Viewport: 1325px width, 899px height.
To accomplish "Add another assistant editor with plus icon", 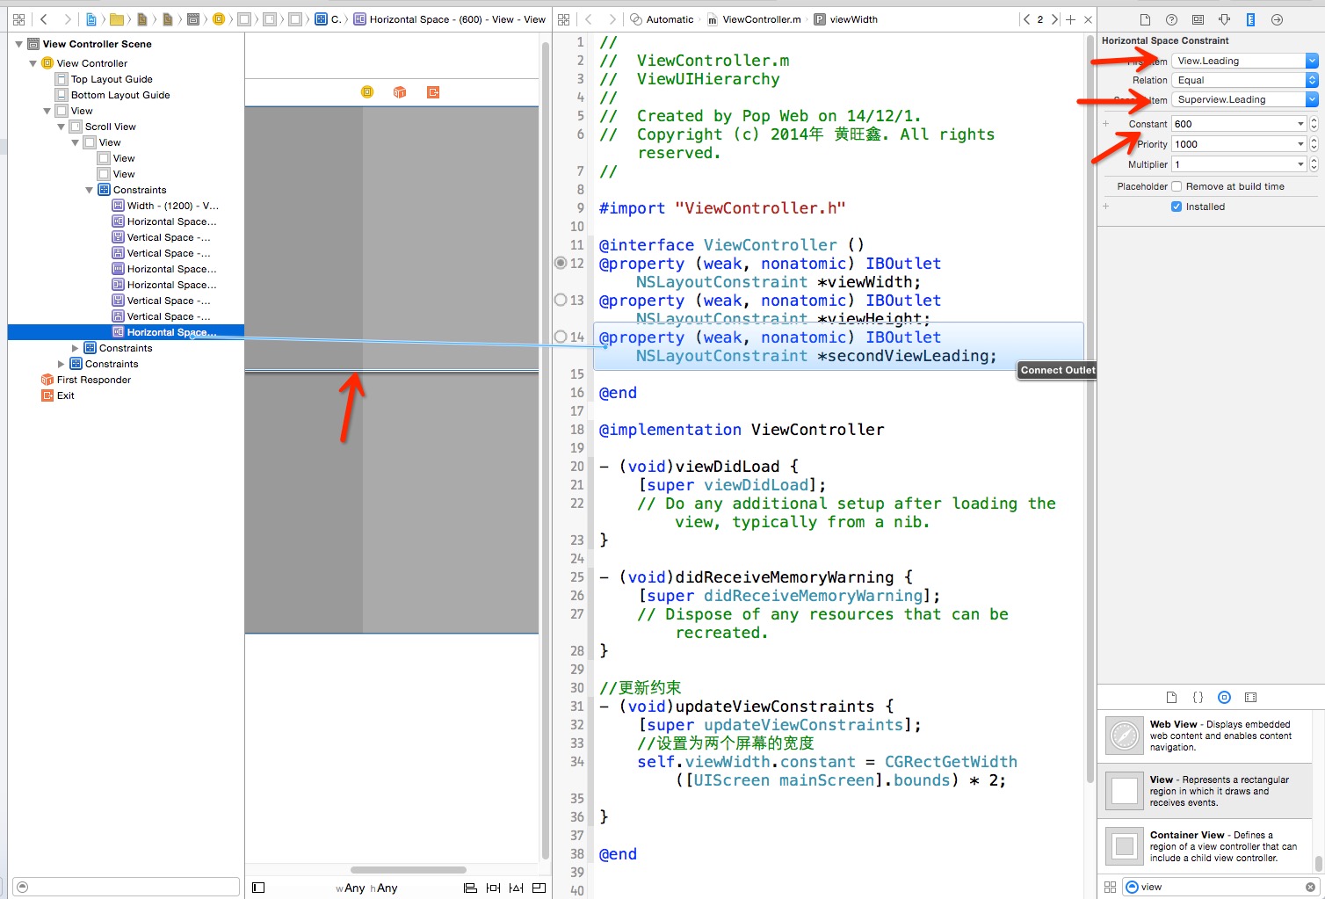I will pos(1070,19).
